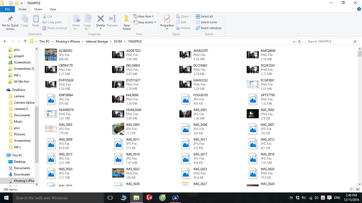This screenshot has width=362, height=203.
Task: Switch to the Home ribbon tab
Action: coord(23,9)
